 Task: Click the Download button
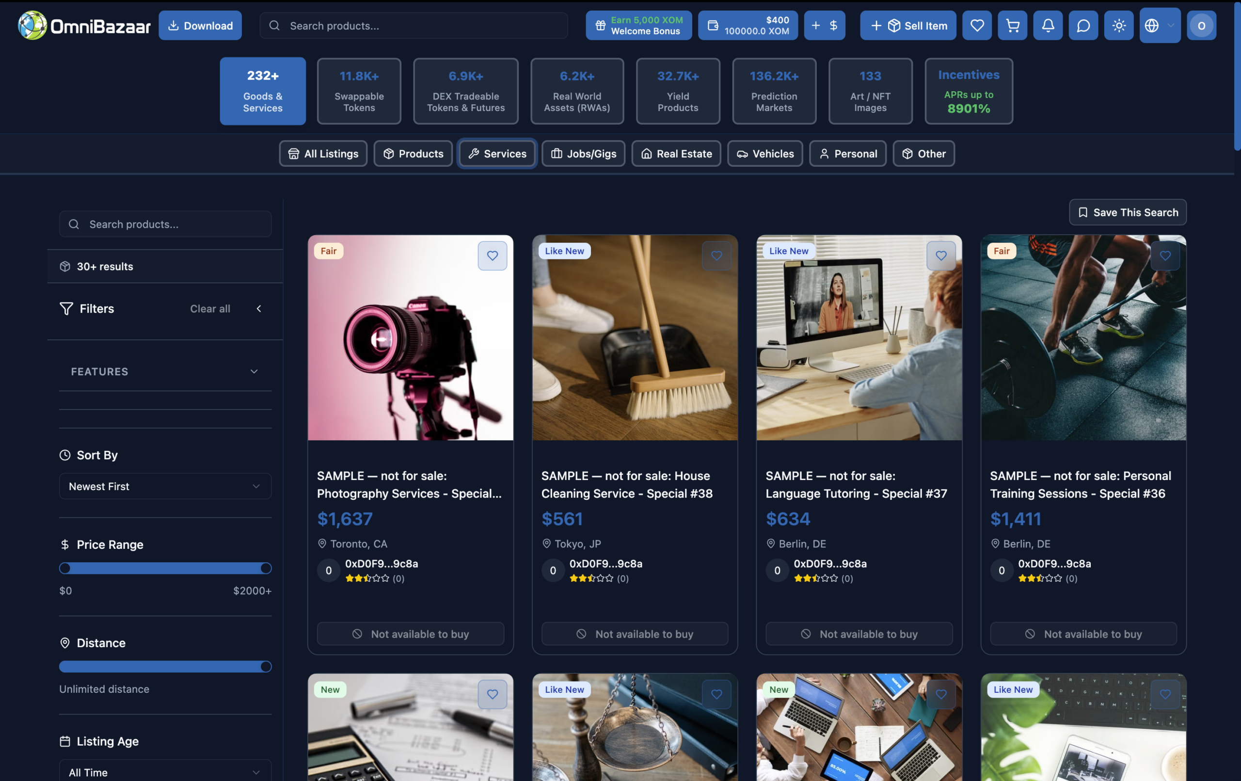pyautogui.click(x=200, y=25)
